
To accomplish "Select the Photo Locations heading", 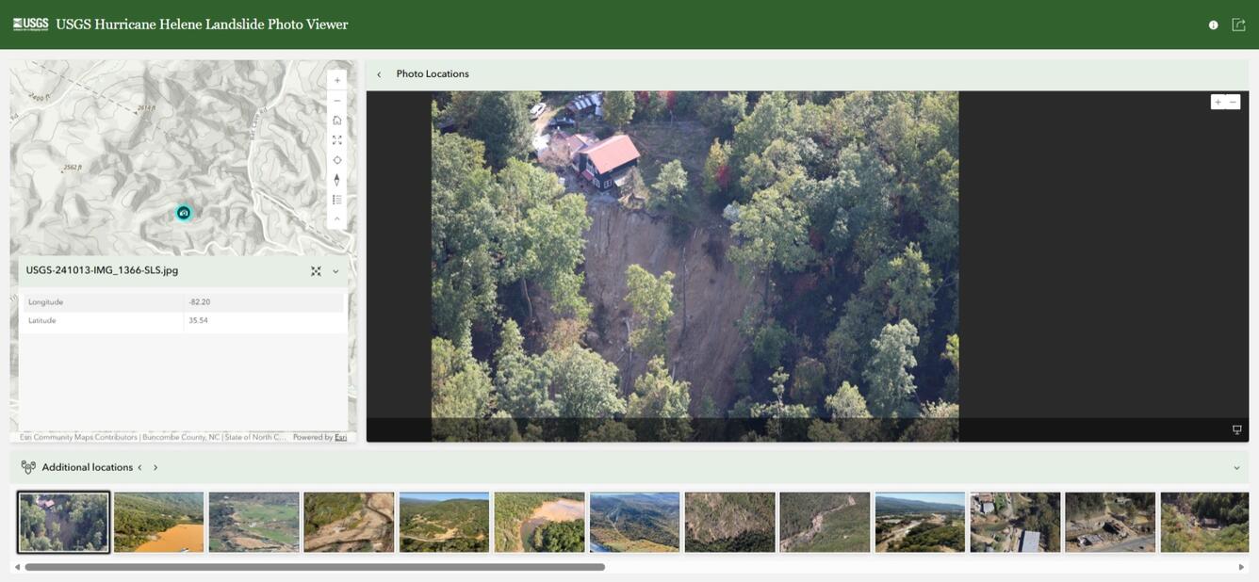I will (433, 74).
